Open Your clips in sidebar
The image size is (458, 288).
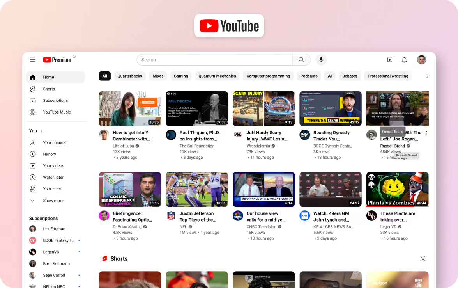[55, 189]
